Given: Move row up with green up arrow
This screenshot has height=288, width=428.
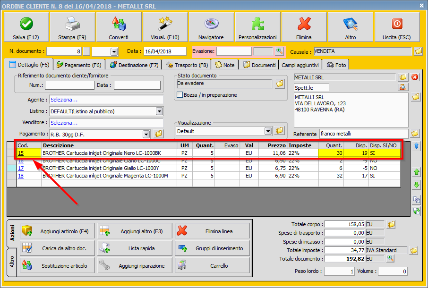Looking at the screenshot, I should [417, 172].
